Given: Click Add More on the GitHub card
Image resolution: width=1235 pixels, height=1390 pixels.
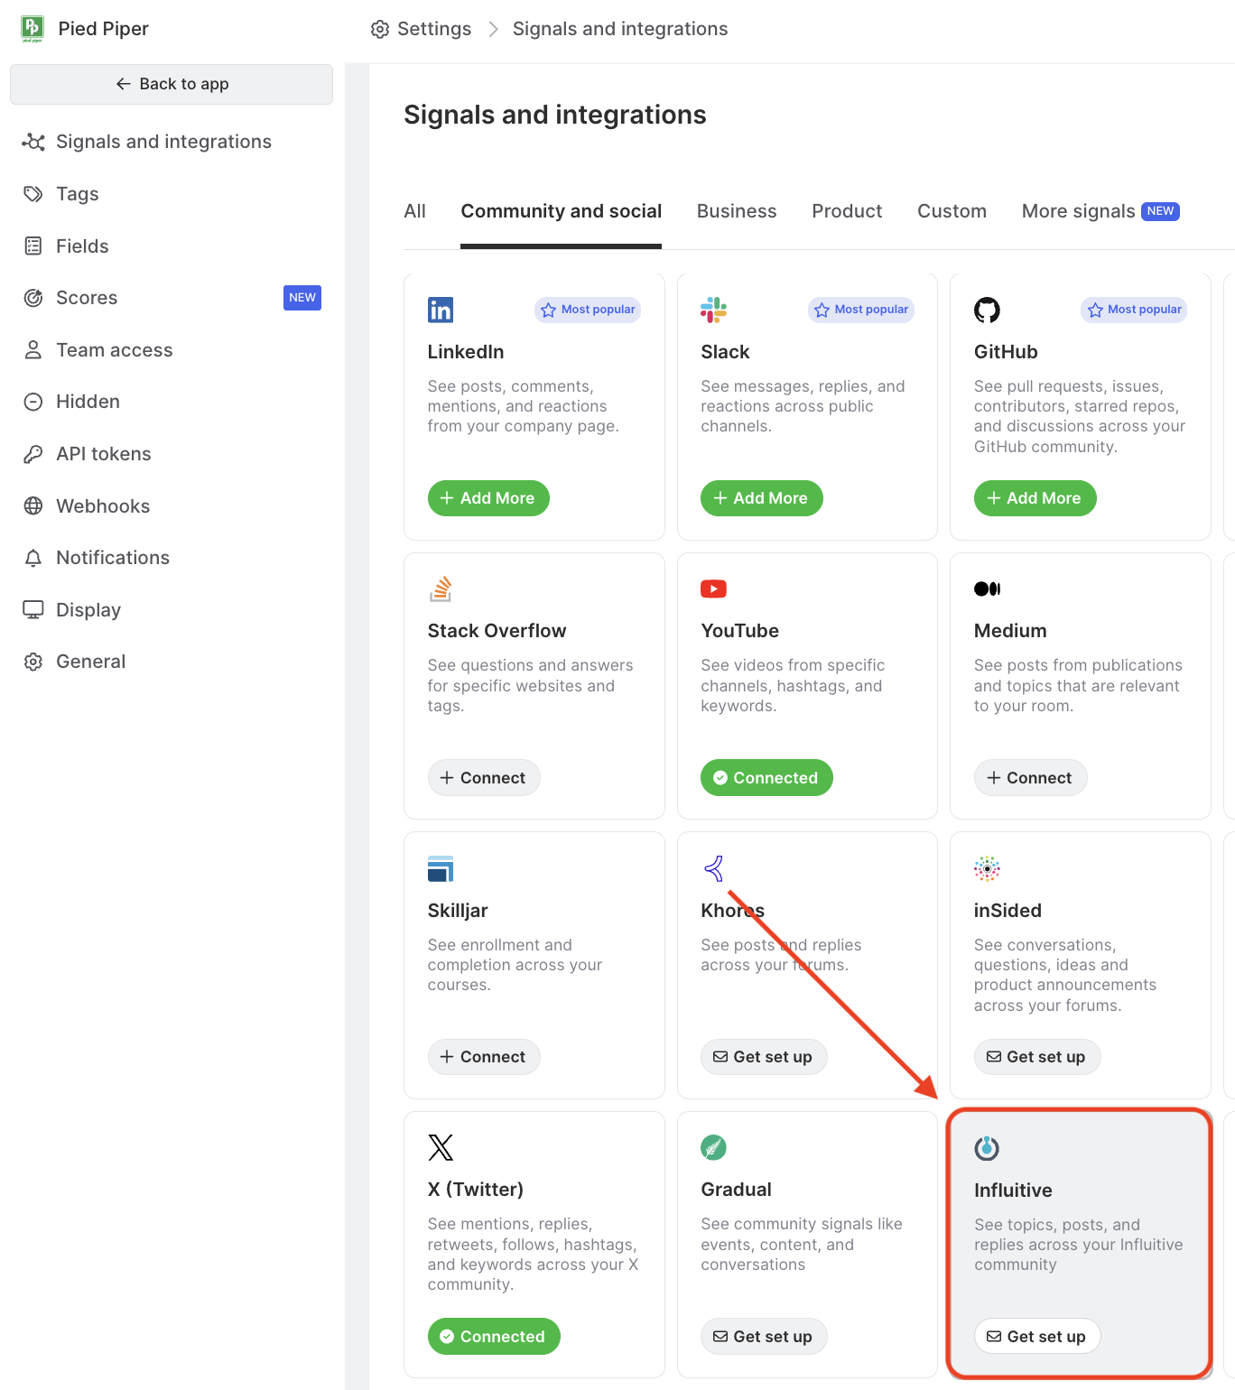Looking at the screenshot, I should (x=1035, y=498).
